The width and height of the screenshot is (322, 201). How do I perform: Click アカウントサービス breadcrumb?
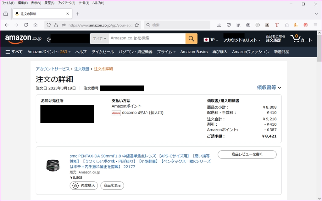(x=53, y=69)
